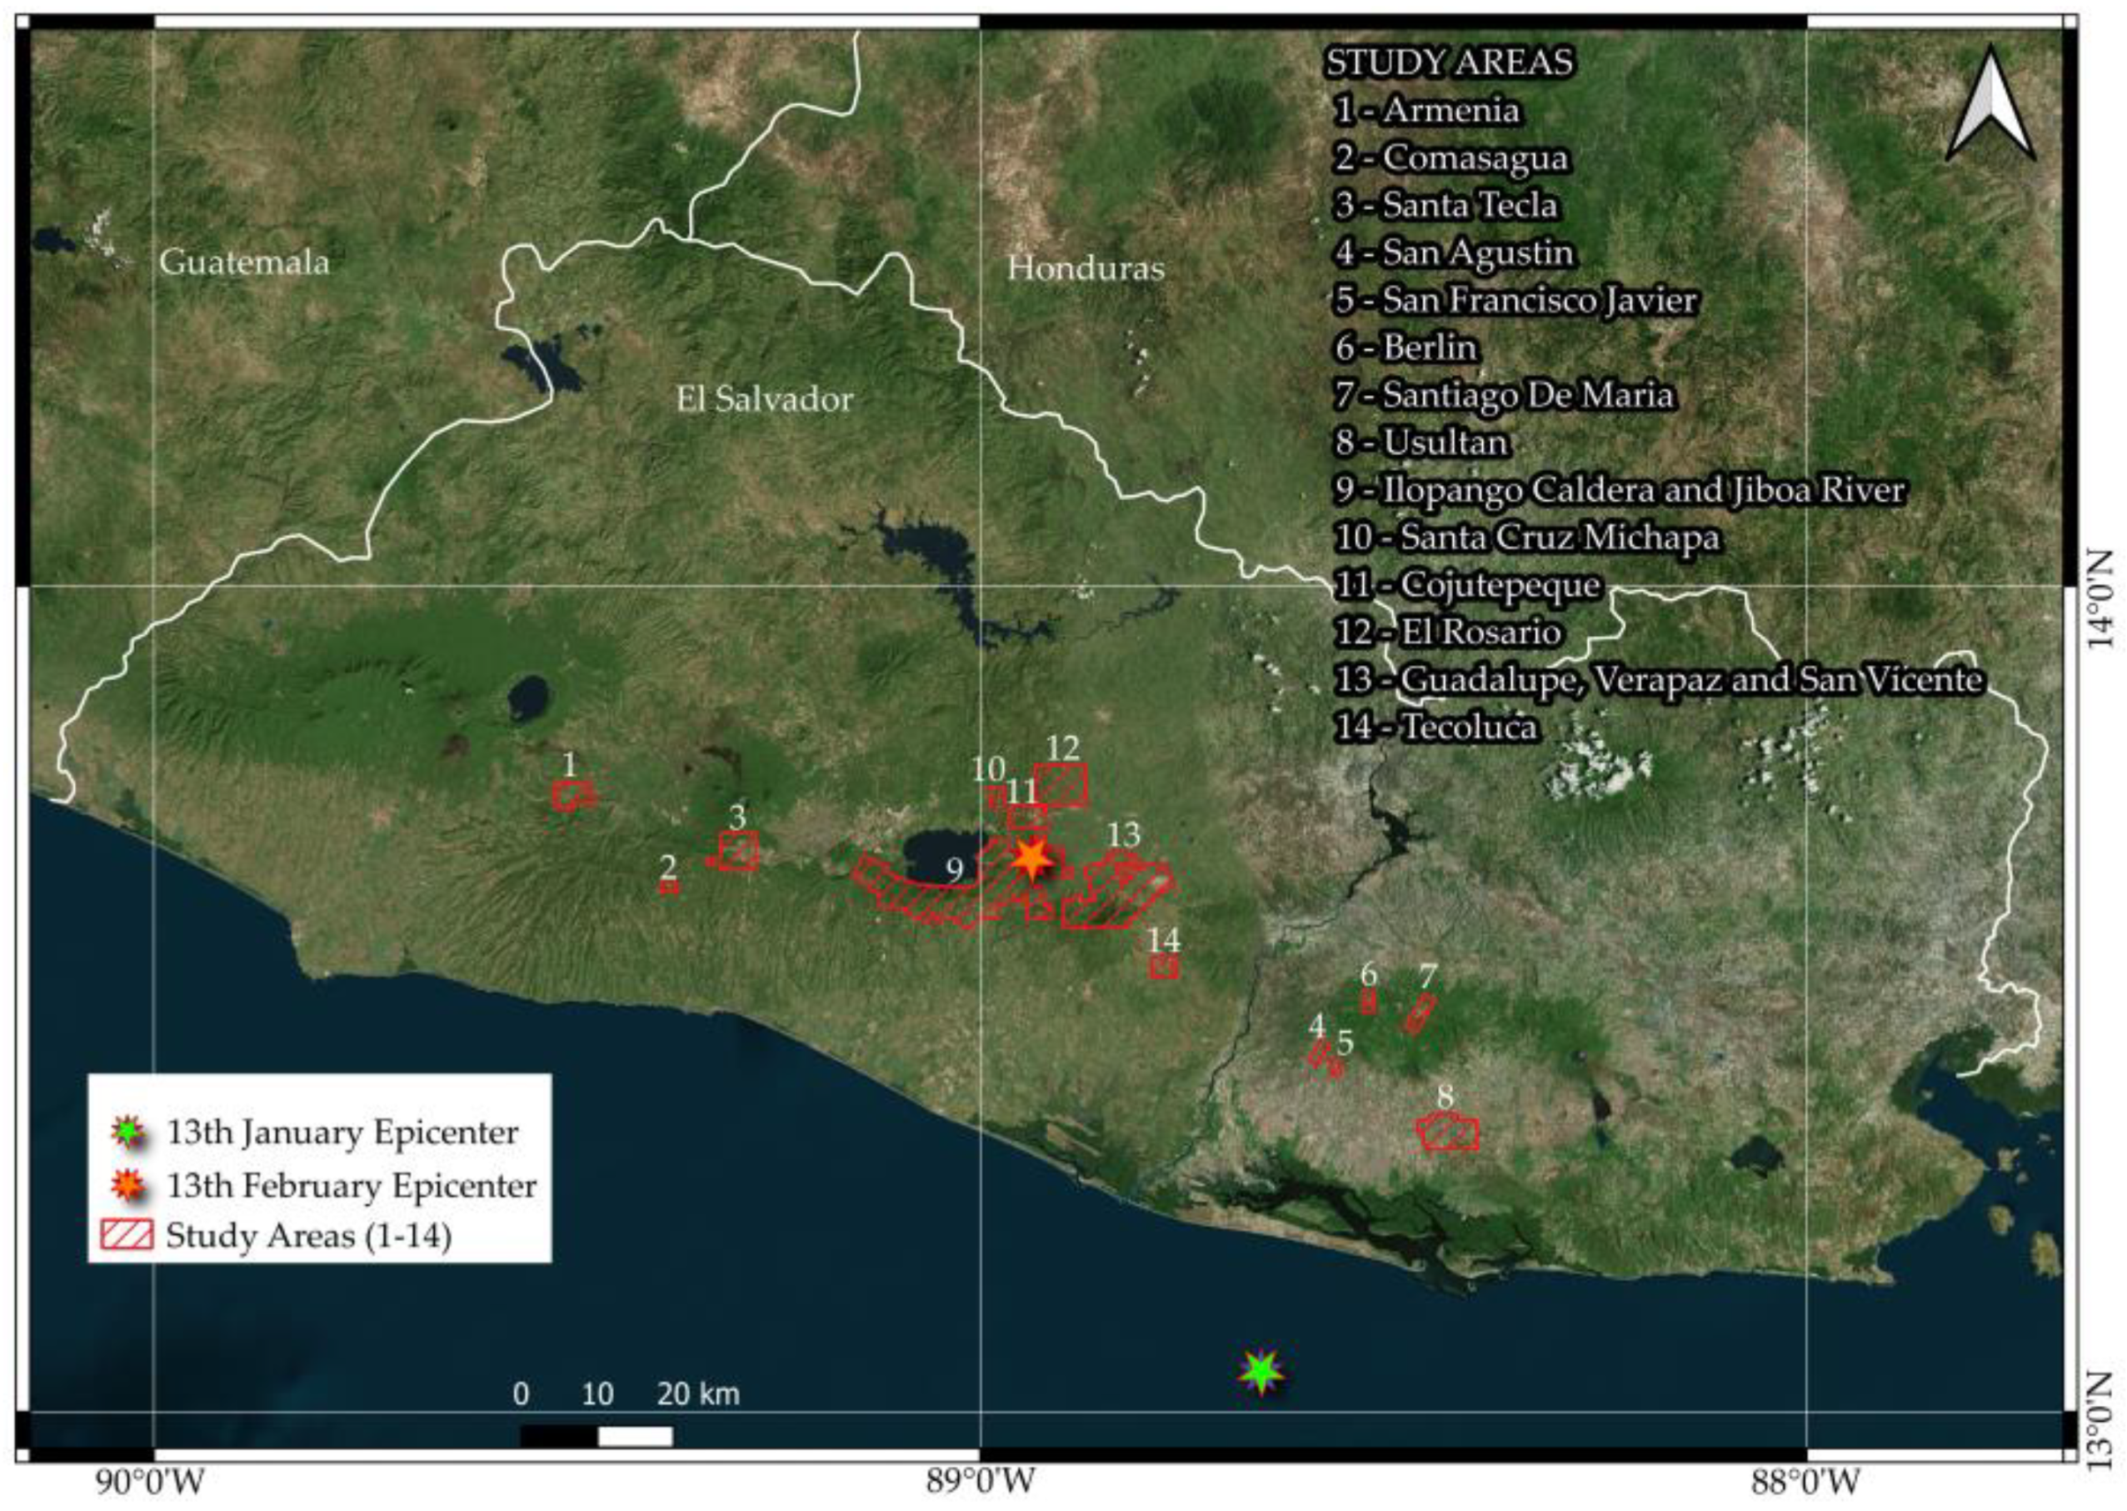The image size is (2127, 1511).
Task: Click the Honduras country label
Action: click(1085, 269)
